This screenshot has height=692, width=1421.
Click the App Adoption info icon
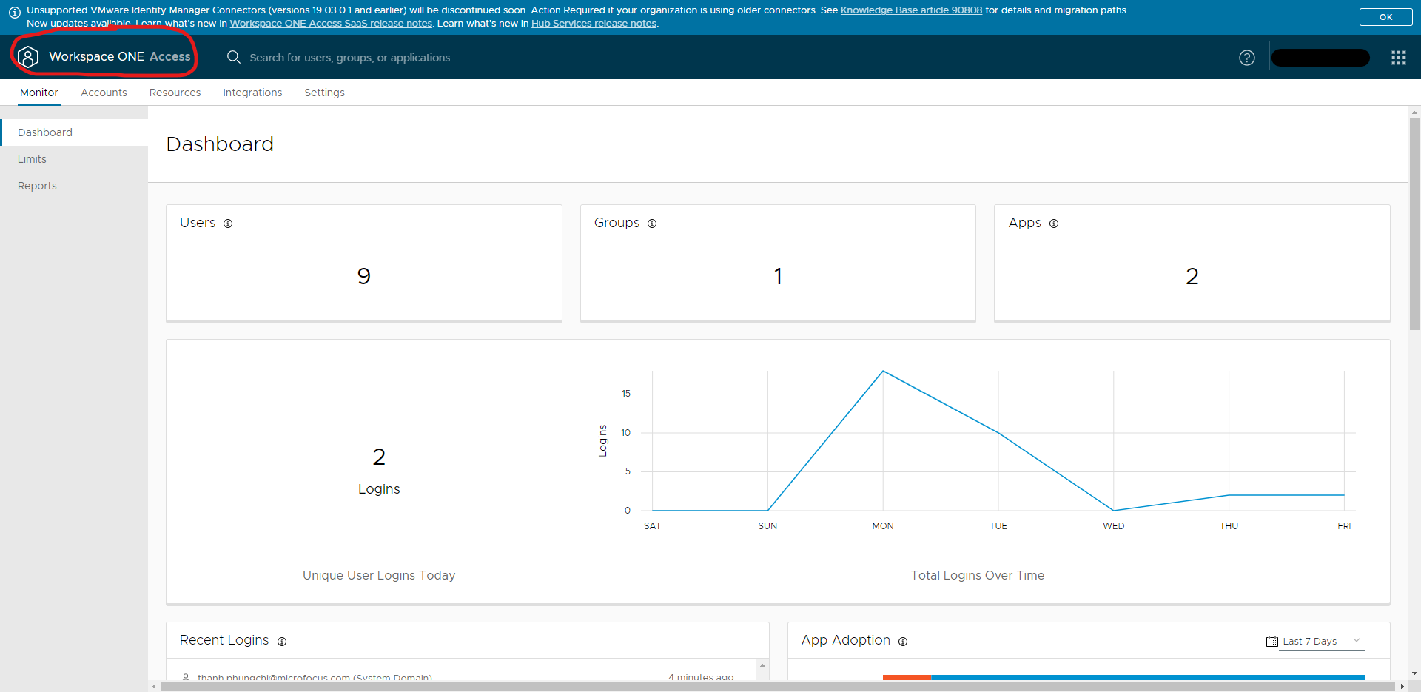pos(903,642)
